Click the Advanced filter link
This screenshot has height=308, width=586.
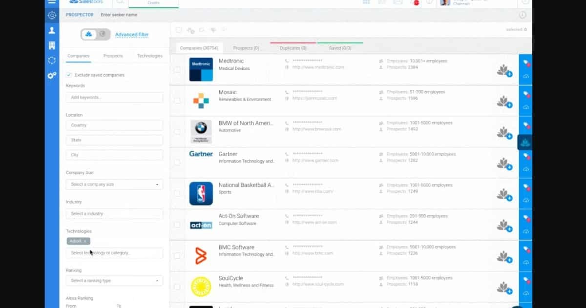click(x=132, y=35)
